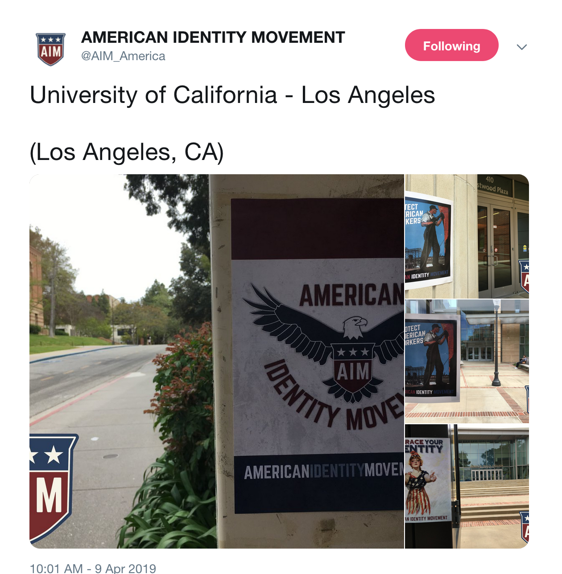The image size is (562, 574).
Task: Open the Embrace Your Identity poster photo
Action: coord(467,487)
